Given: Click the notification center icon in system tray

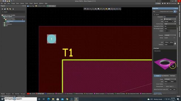Looking at the screenshot, I should [x=178, y=99].
